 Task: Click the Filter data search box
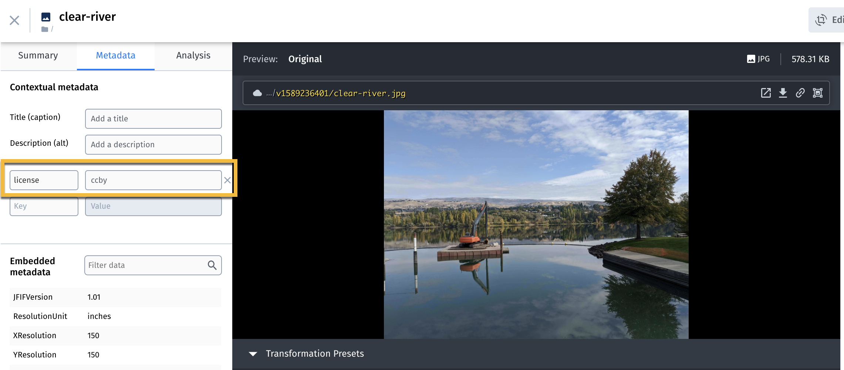point(153,265)
